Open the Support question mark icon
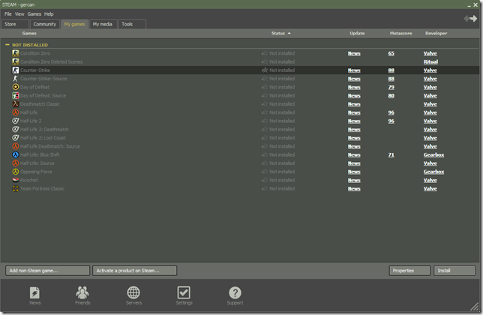This screenshot has height=315, width=483. pos(235,292)
